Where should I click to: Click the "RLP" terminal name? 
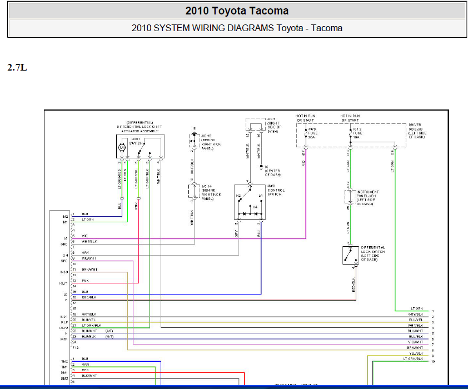point(64,322)
